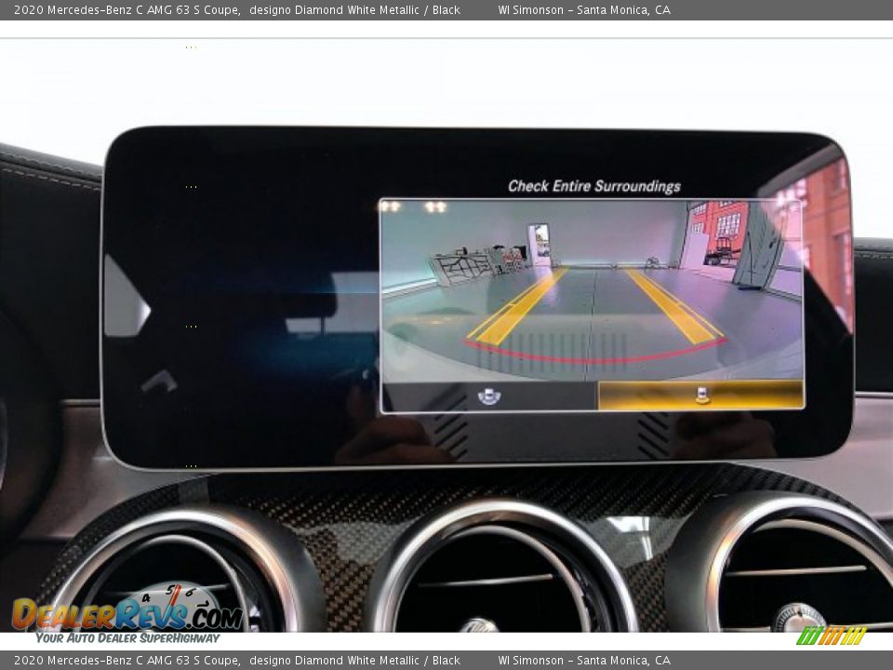
Task: Click footer 'WI Simonson – Santa Monica, CA' text
Action: pos(583,661)
